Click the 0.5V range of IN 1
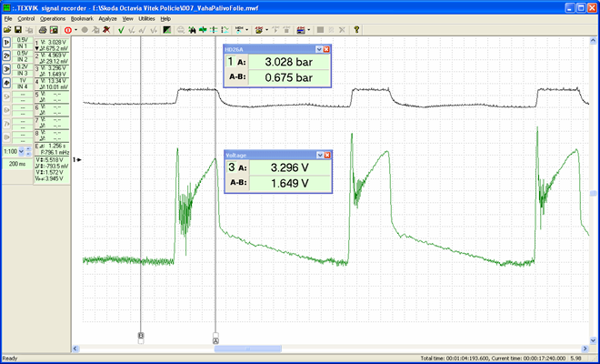600x364 pixels. 23,40
